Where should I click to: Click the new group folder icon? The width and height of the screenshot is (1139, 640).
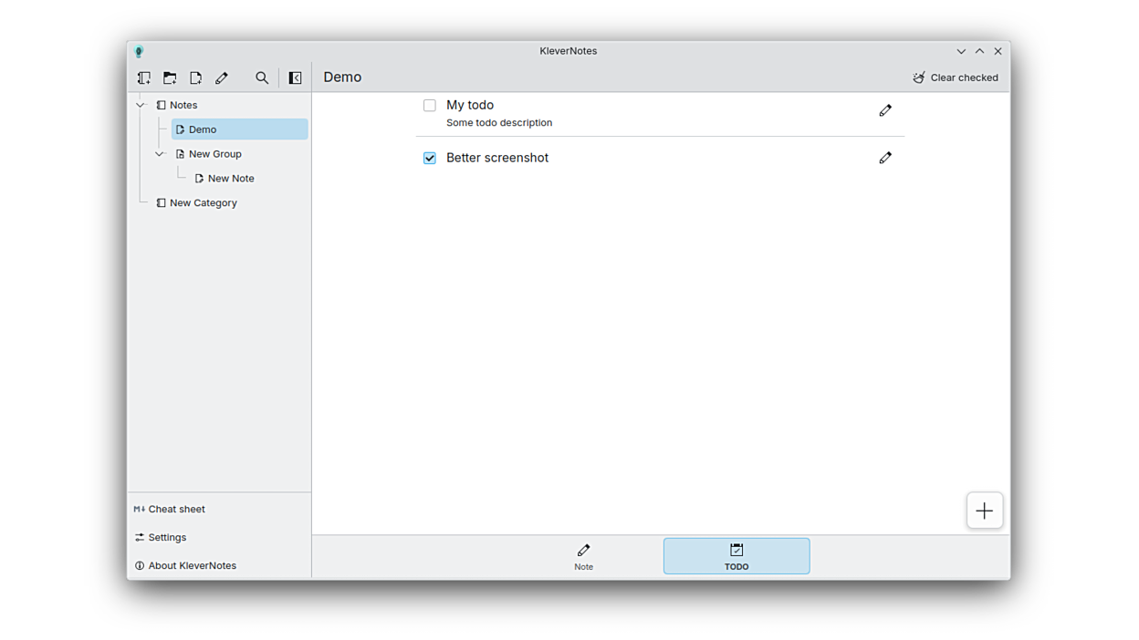pos(170,78)
